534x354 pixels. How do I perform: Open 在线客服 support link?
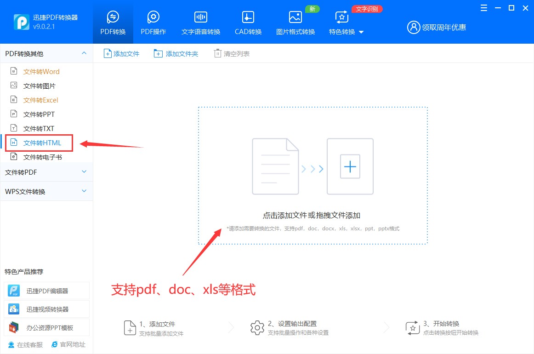pyautogui.click(x=26, y=345)
